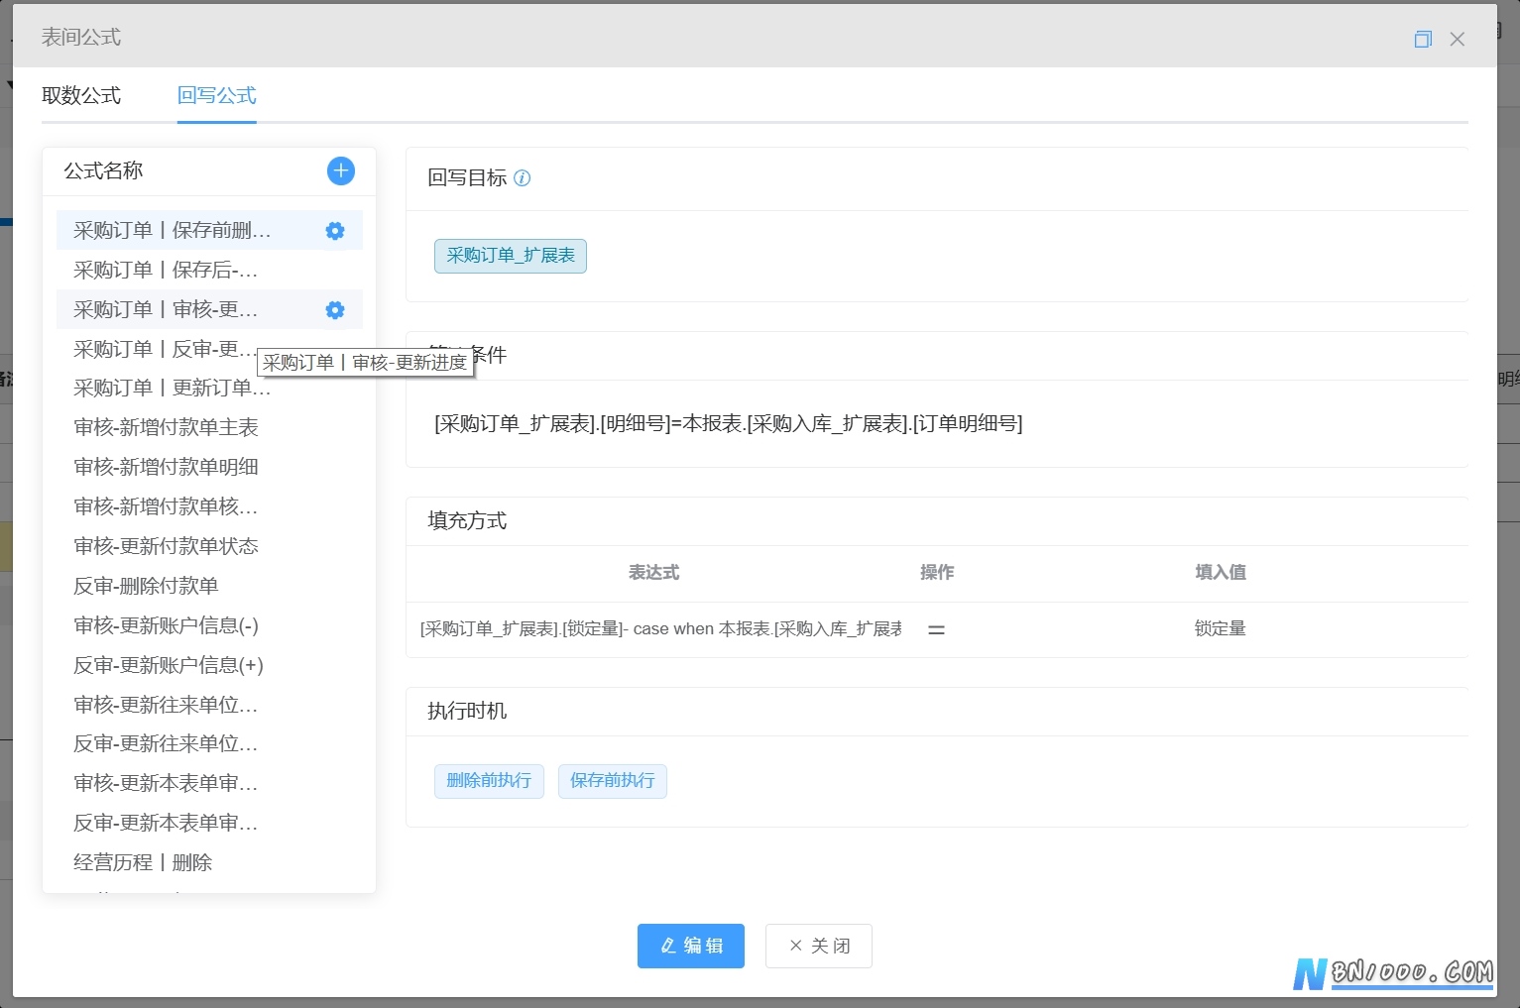Viewport: 1520px width, 1008px height.
Task: Open settings gear for 采购订单 | 审核-更… row
Action: [335, 310]
